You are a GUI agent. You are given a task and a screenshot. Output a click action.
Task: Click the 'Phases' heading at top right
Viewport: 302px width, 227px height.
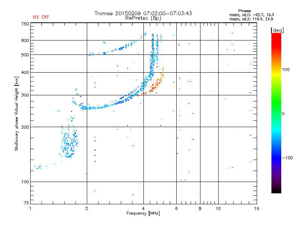point(244,11)
